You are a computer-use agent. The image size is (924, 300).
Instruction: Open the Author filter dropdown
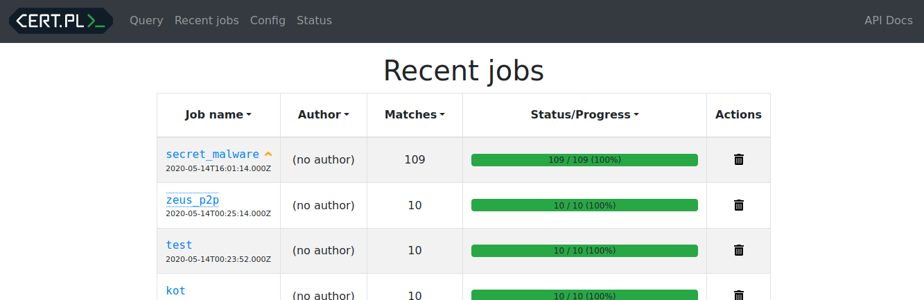click(324, 115)
